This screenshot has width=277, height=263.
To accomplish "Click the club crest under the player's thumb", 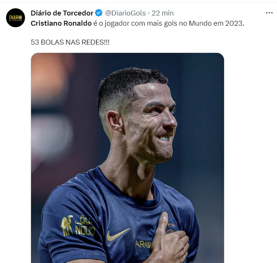I will coord(170,227).
